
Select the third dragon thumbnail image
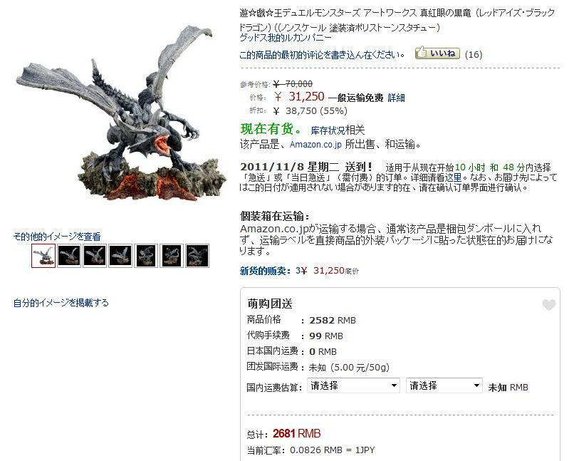click(x=95, y=256)
